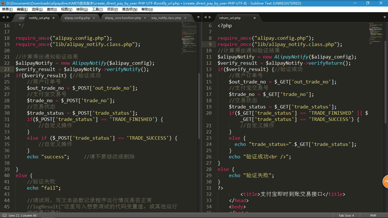Toggle side bar icon in status bar
This screenshot has width=388, height=218.
tap(4, 215)
